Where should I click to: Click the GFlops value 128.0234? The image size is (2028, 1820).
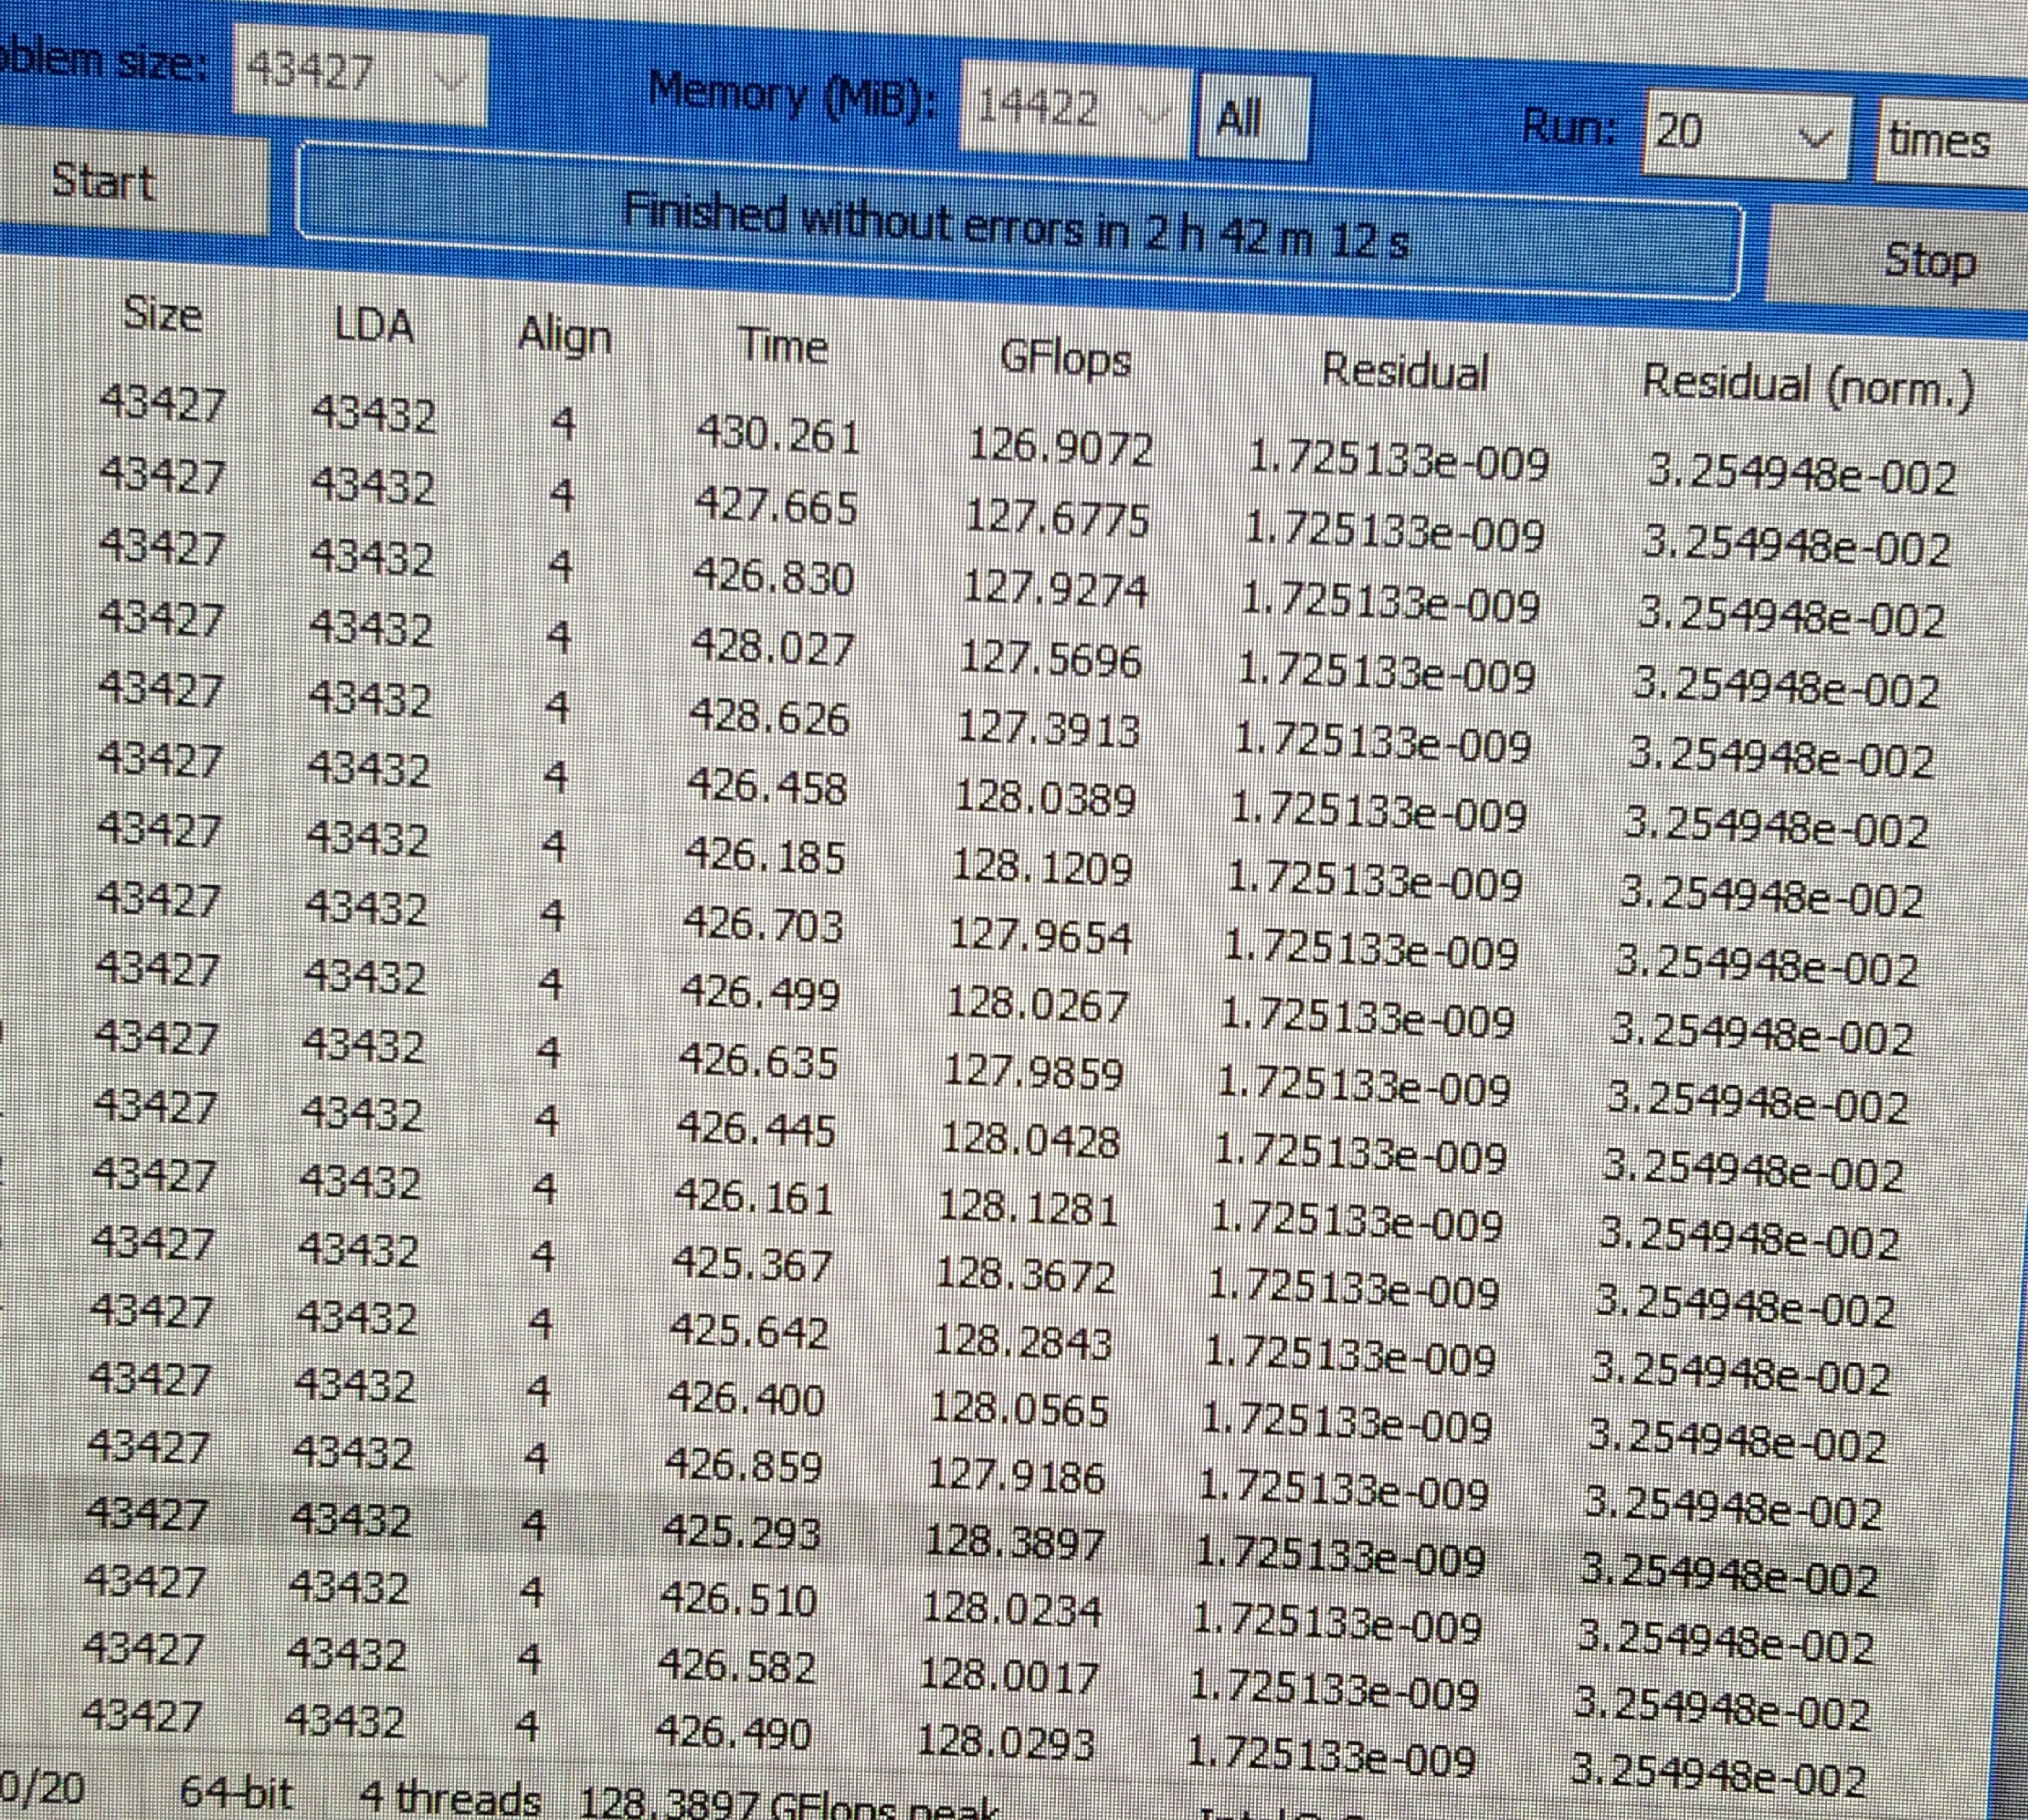click(x=1010, y=1611)
